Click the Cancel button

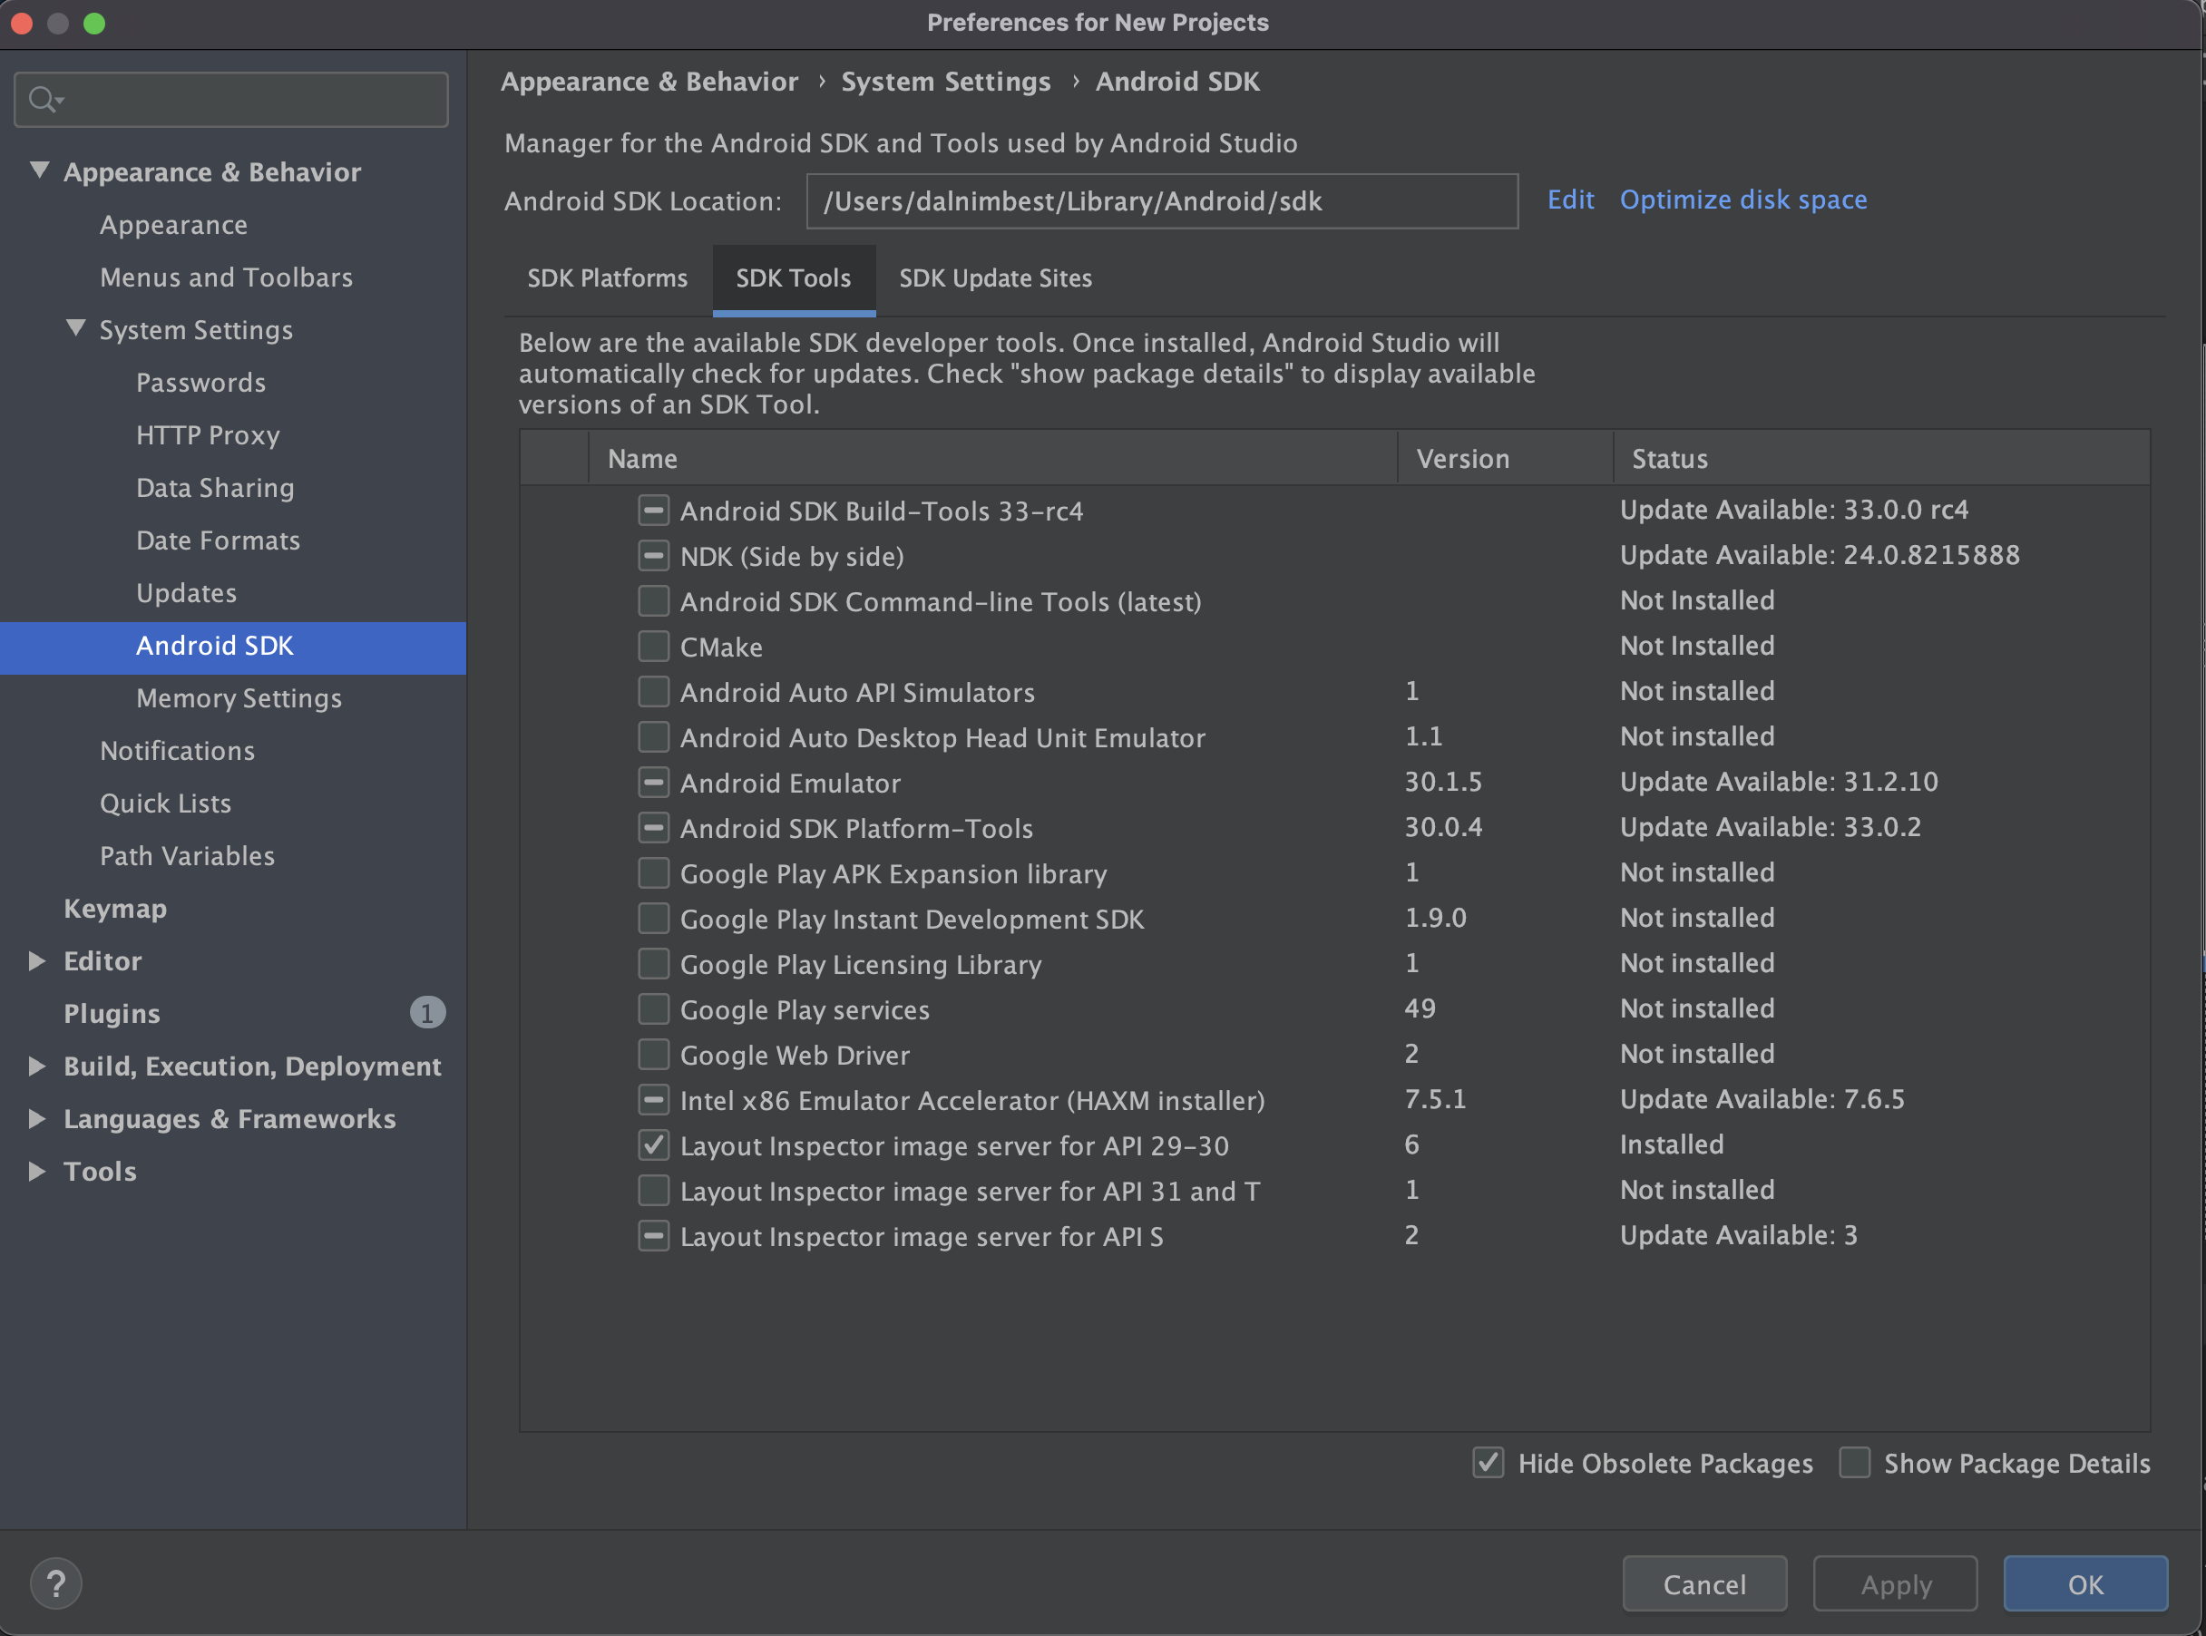coord(1704,1583)
